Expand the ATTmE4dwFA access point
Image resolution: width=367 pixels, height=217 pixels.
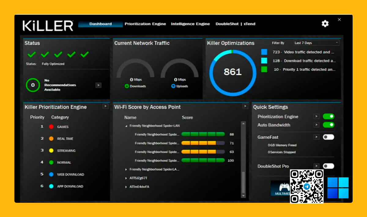click(x=126, y=187)
